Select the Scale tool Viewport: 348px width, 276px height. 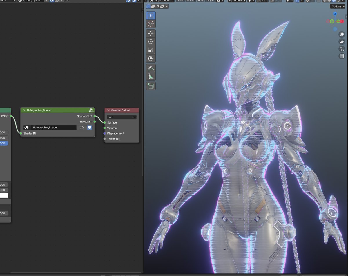coord(151,50)
